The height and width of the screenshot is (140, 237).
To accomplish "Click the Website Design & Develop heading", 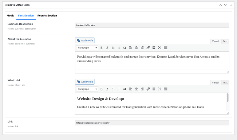I will coord(100,99).
